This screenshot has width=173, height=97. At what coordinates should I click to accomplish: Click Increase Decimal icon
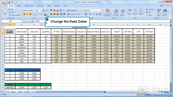(97, 14)
